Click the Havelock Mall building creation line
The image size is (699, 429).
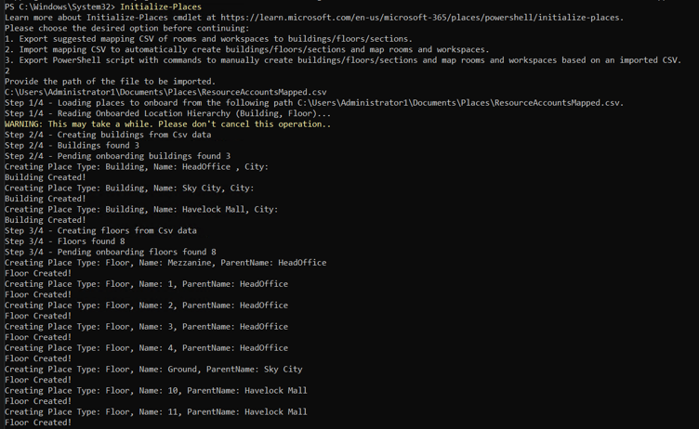(x=141, y=209)
